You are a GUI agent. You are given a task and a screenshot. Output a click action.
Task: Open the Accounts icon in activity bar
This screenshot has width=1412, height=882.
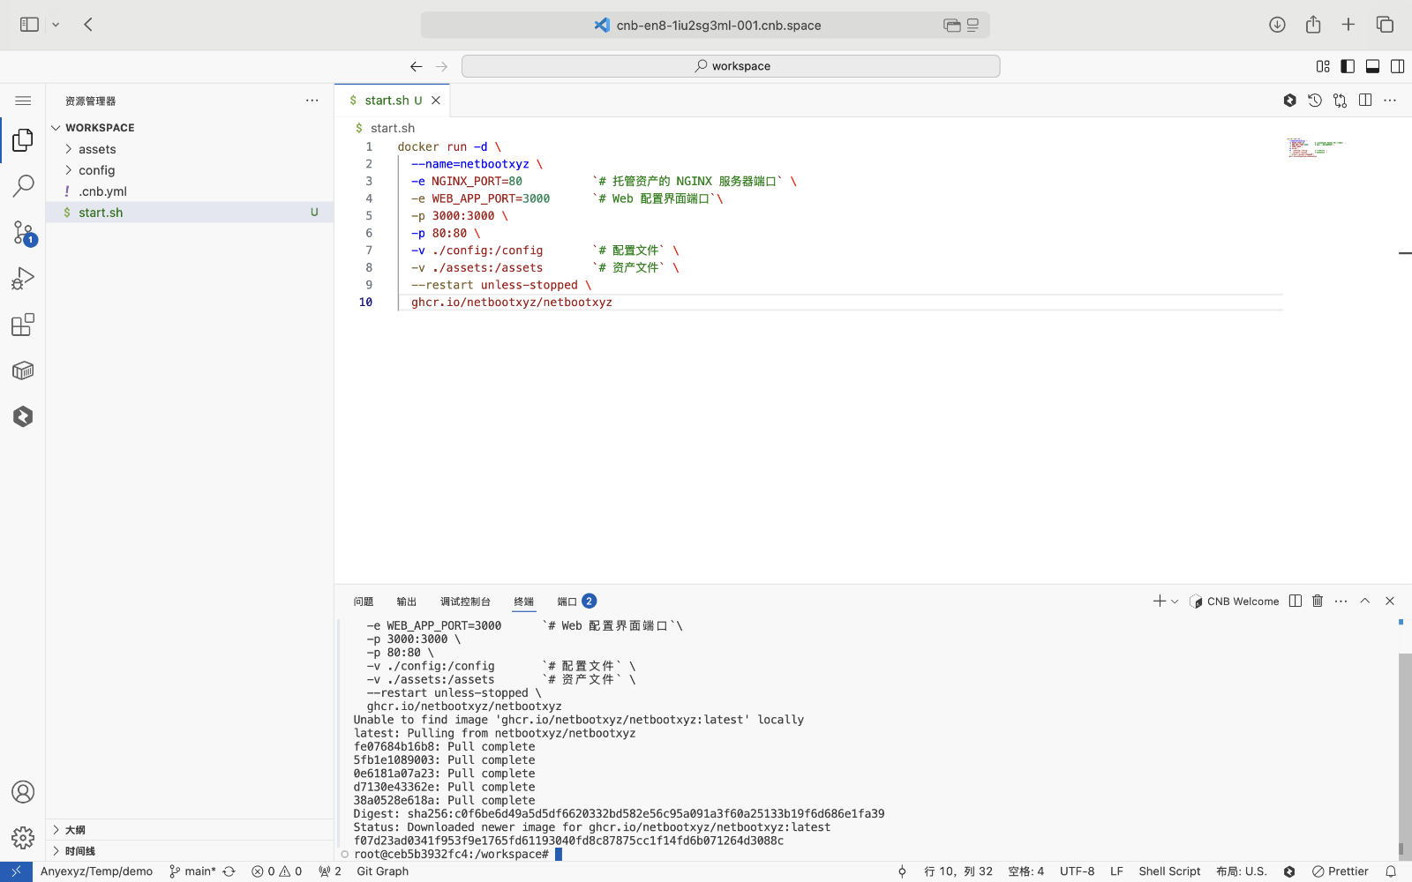[23, 792]
